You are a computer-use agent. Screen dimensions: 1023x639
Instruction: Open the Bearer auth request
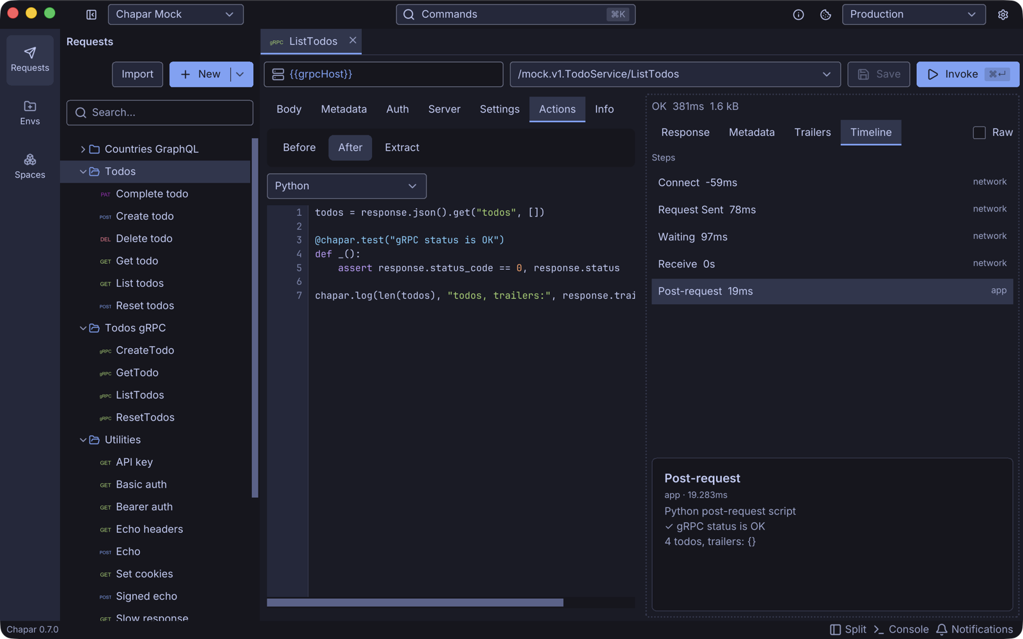point(155,507)
